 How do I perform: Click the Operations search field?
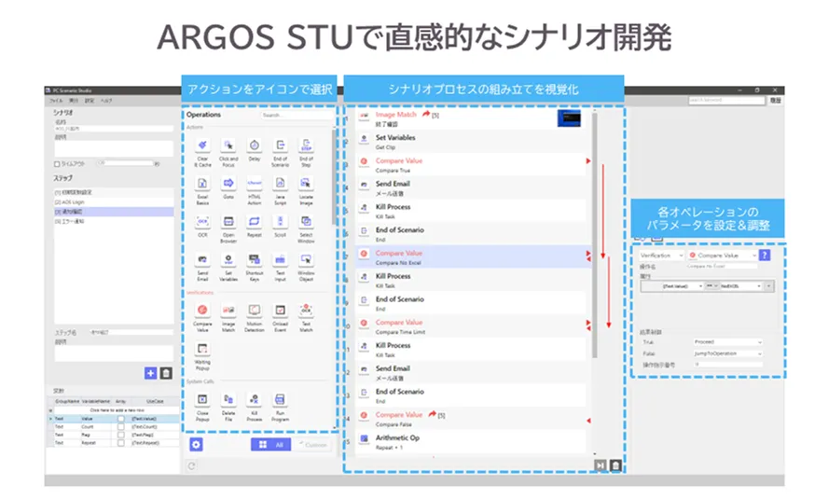tap(294, 115)
